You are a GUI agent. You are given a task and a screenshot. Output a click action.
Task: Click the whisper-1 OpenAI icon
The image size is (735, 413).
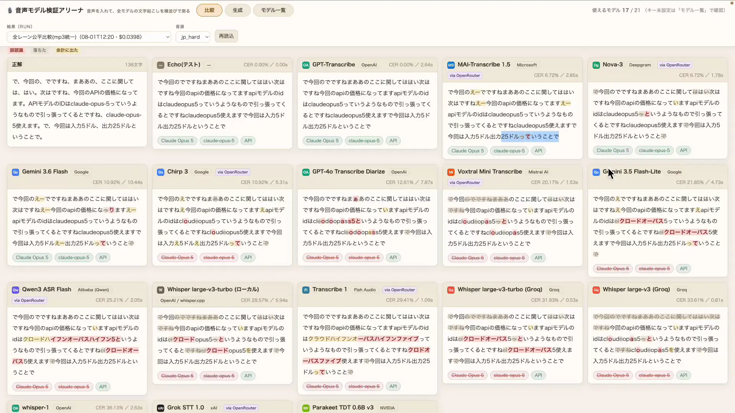15,408
